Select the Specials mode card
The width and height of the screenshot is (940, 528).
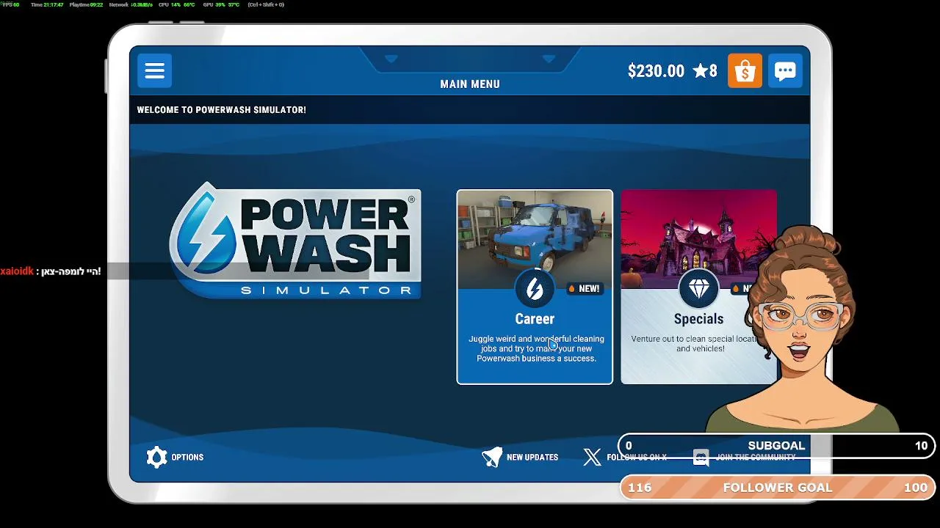click(x=698, y=287)
